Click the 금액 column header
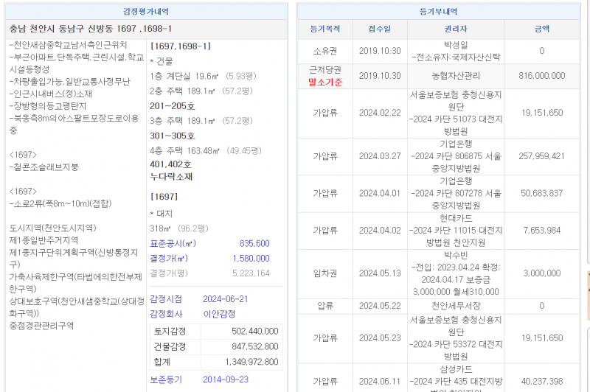 541,29
